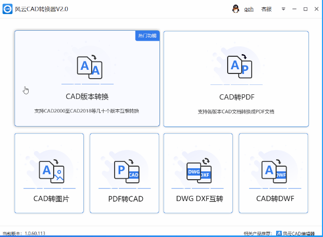Click the CAD转图片 picture conversion icon

pos(52,171)
